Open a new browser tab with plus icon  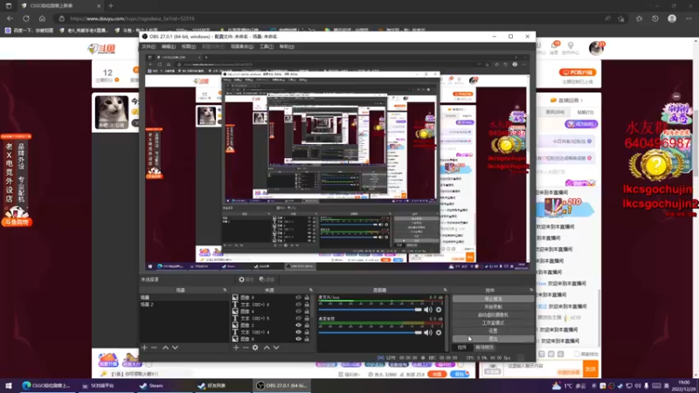[x=111, y=6]
